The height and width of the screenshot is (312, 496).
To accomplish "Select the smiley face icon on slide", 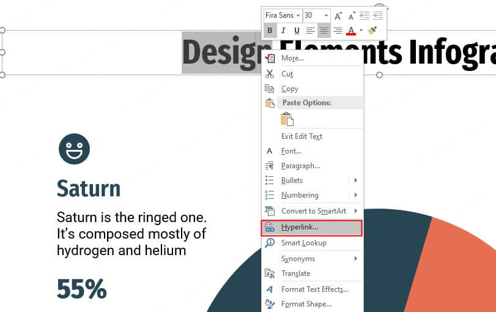I will (75, 149).
